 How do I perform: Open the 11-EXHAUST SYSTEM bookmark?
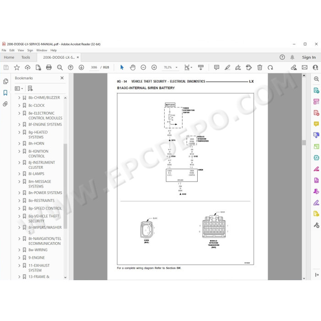click(39, 268)
